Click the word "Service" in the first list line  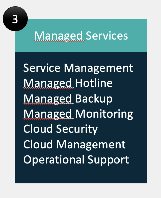[42, 68]
